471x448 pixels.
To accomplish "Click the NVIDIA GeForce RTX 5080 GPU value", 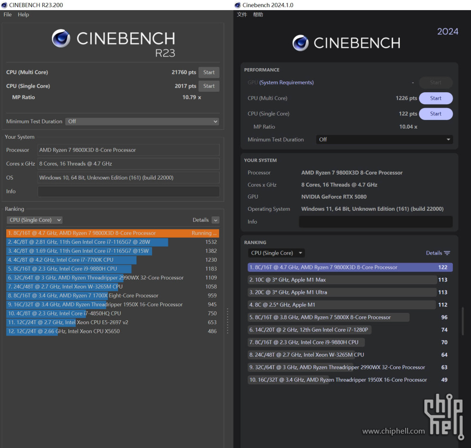I will pyautogui.click(x=334, y=197).
